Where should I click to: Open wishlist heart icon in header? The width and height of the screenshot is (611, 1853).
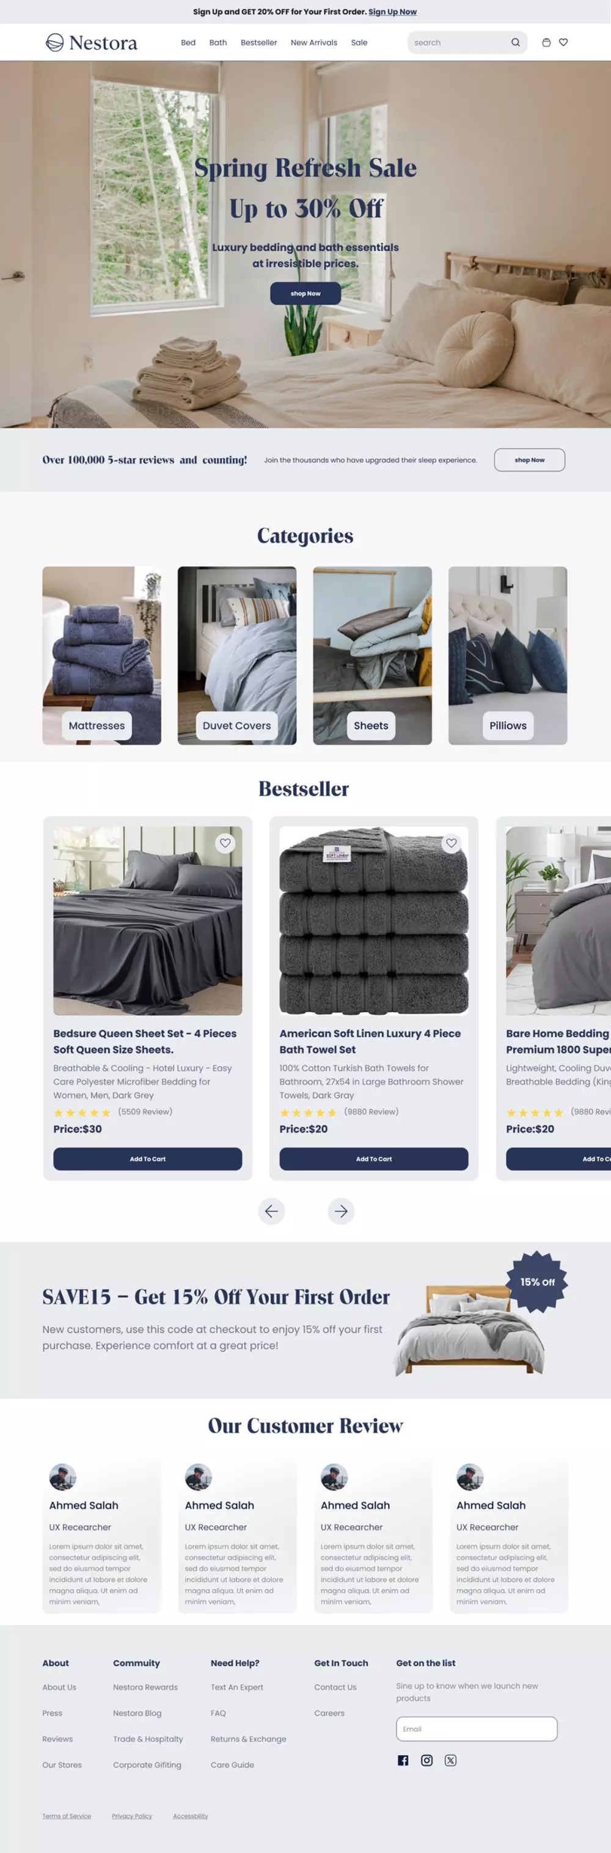[x=563, y=42]
